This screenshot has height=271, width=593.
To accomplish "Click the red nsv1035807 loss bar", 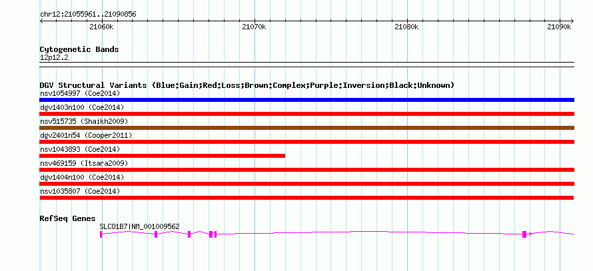I will 306,198.
